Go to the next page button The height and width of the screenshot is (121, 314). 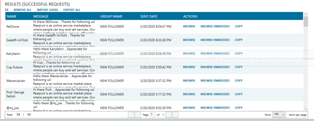pos(169,115)
